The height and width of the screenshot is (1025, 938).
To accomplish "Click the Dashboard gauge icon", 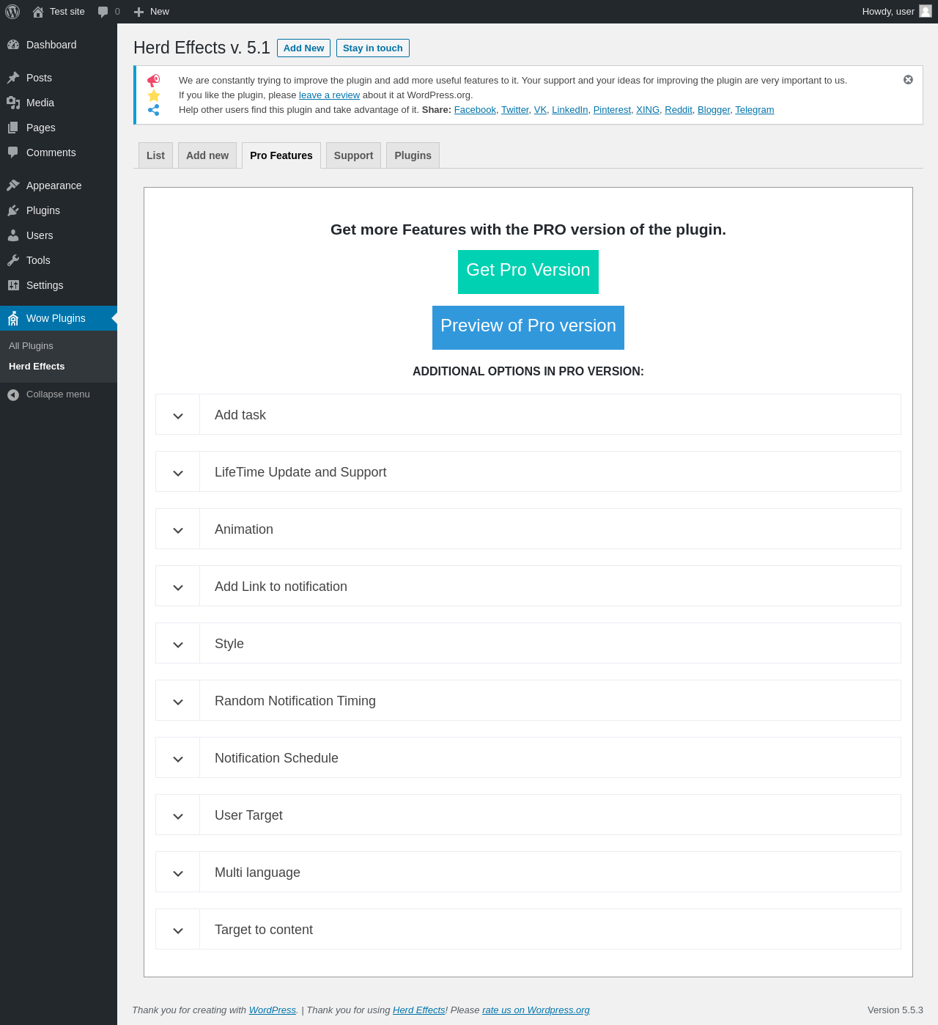I will point(13,45).
